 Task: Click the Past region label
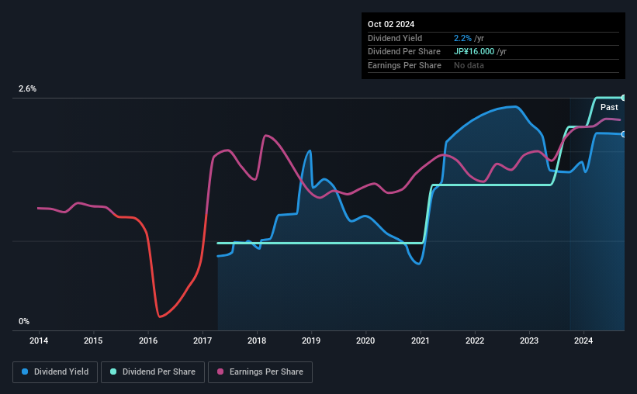[x=609, y=107]
